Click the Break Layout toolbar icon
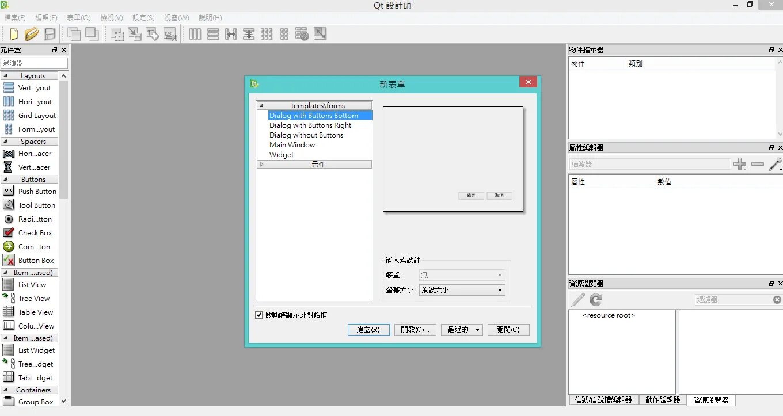This screenshot has height=416, width=783. (x=302, y=34)
